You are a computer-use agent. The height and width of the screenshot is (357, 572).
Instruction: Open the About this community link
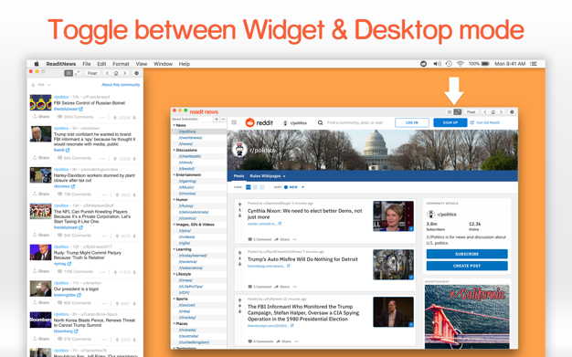pos(121,85)
